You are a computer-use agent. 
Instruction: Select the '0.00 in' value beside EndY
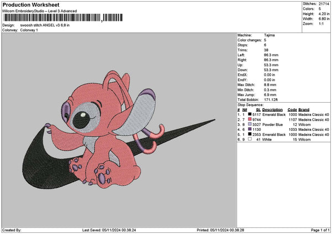(x=269, y=80)
